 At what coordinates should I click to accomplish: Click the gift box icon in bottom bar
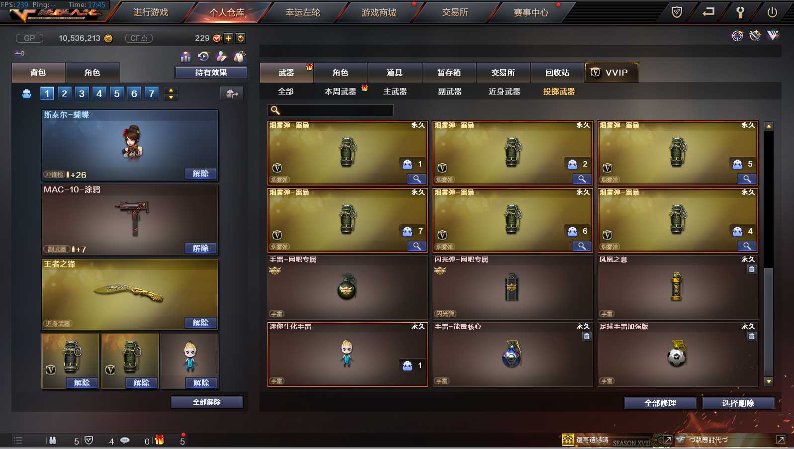pos(160,440)
